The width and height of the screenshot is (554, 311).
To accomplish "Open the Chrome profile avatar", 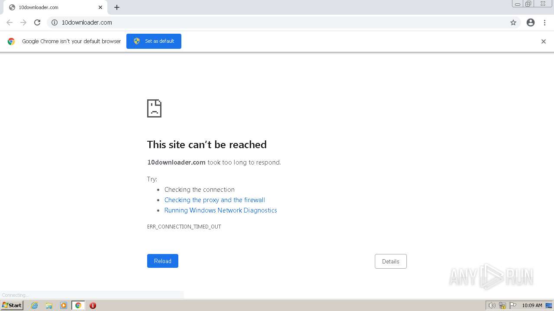I will coord(531,22).
